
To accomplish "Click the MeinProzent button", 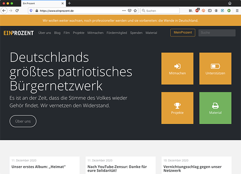I will (183, 33).
